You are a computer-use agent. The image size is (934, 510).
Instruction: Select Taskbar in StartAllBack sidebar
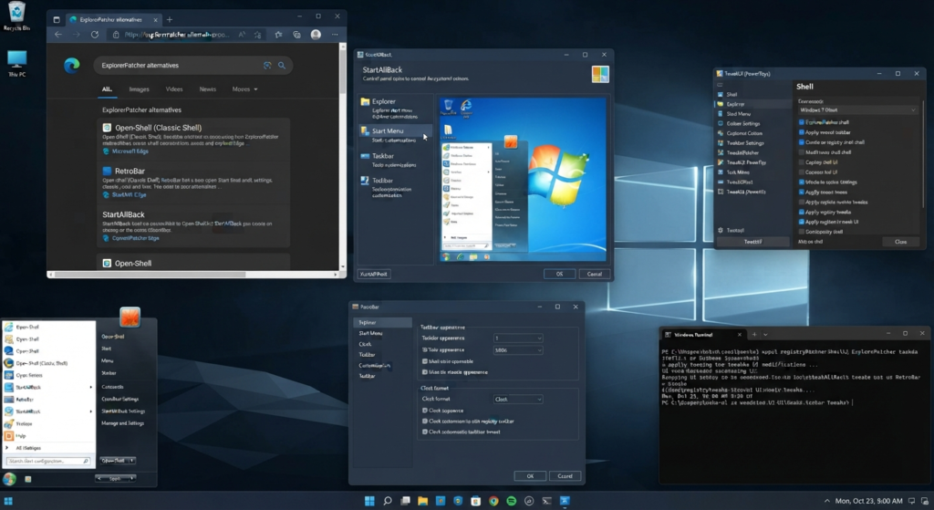coord(396,160)
